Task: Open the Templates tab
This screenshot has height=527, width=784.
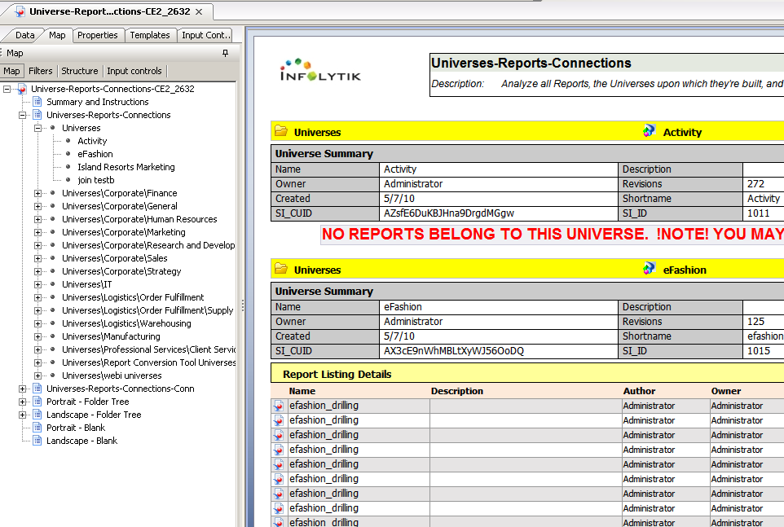Action: [150, 35]
